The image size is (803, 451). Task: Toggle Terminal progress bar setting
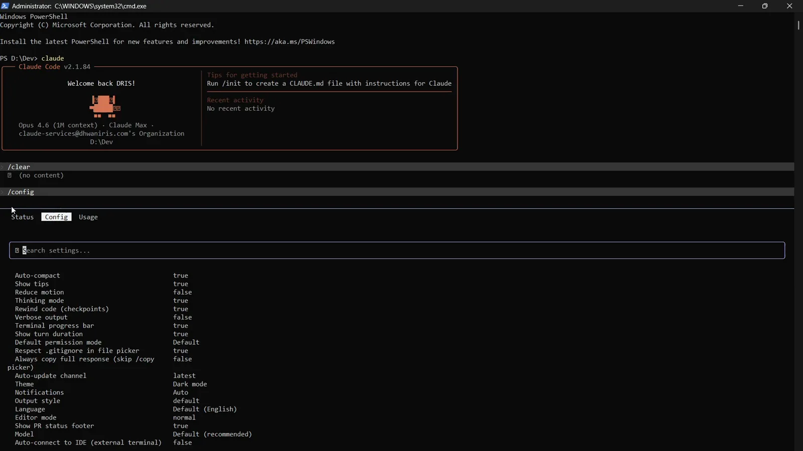coord(101,326)
